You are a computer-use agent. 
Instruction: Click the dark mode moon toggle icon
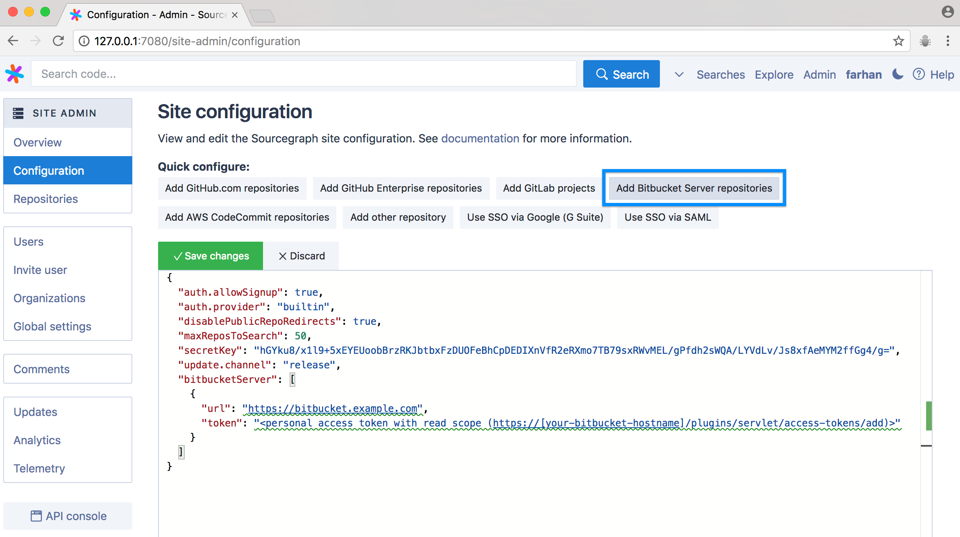tap(897, 74)
